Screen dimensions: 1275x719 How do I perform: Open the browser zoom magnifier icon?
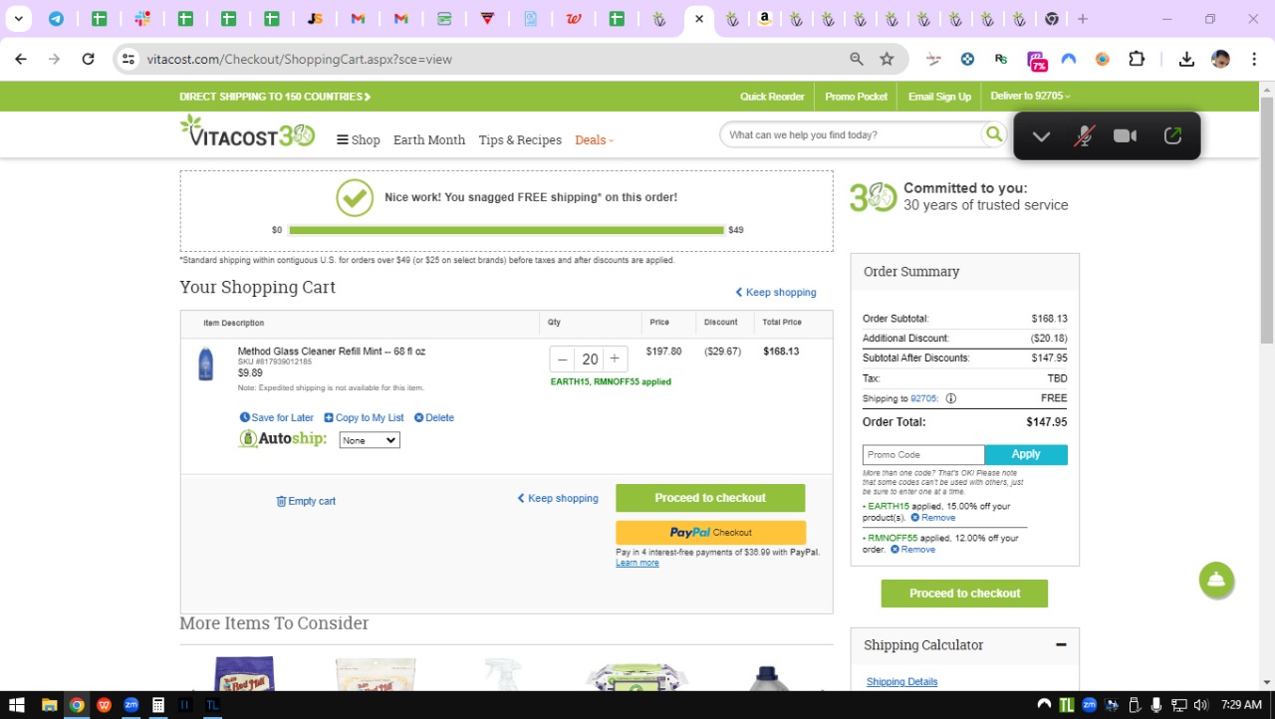click(x=857, y=59)
